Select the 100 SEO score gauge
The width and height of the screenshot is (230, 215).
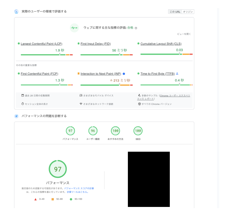pos(138,131)
